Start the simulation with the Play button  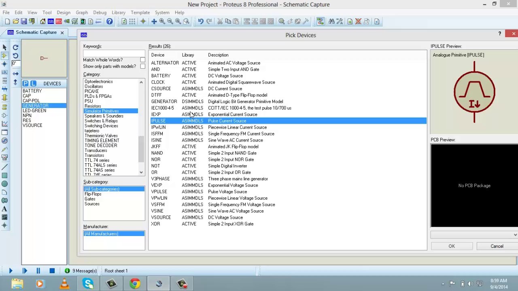(11, 271)
